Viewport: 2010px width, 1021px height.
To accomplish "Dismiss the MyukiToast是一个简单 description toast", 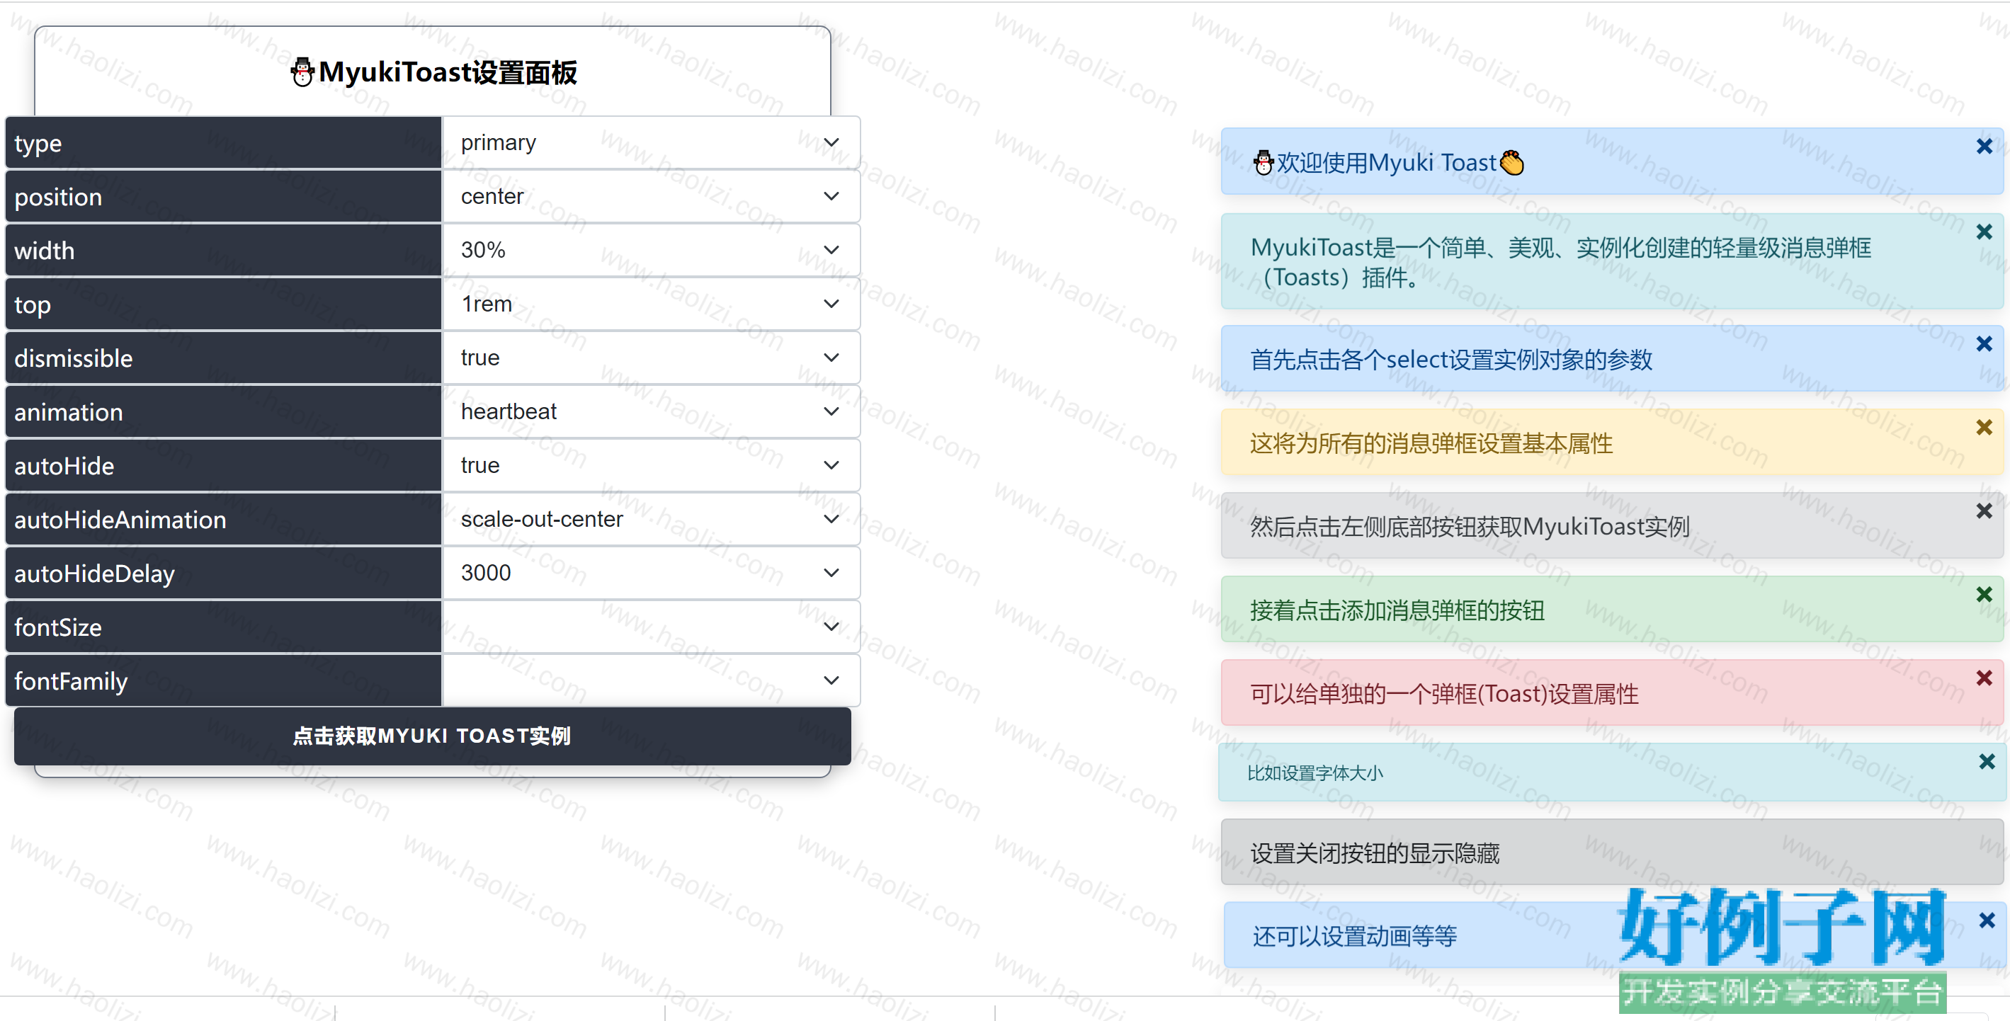I will [1985, 232].
